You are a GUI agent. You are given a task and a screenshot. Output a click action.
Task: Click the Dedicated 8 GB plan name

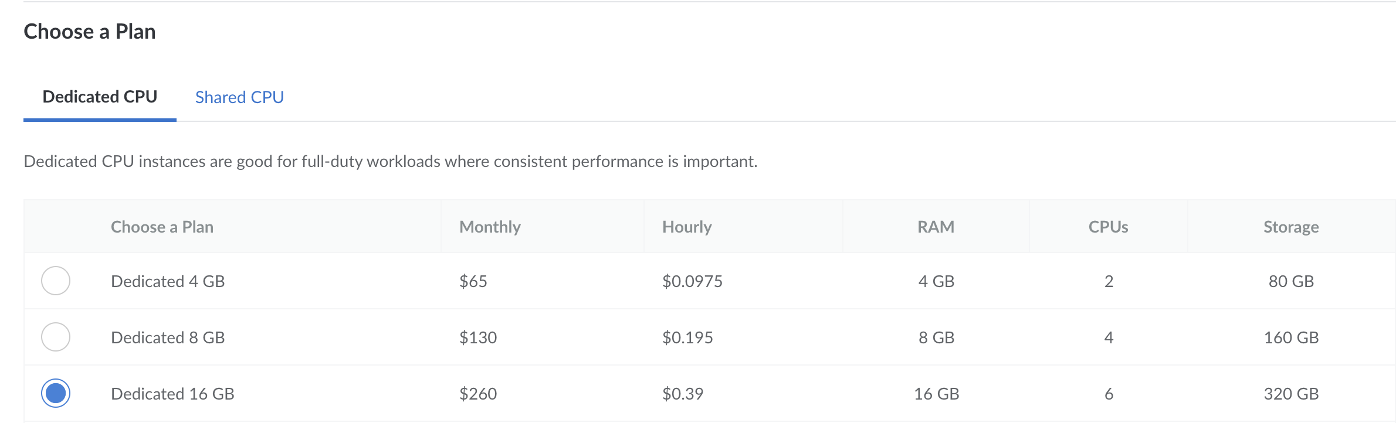click(x=168, y=337)
